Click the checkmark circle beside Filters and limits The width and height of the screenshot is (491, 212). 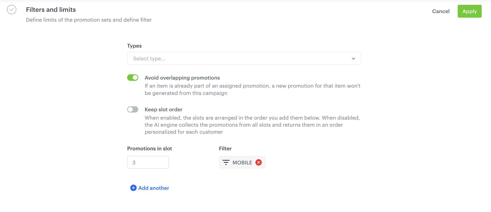pyautogui.click(x=12, y=10)
